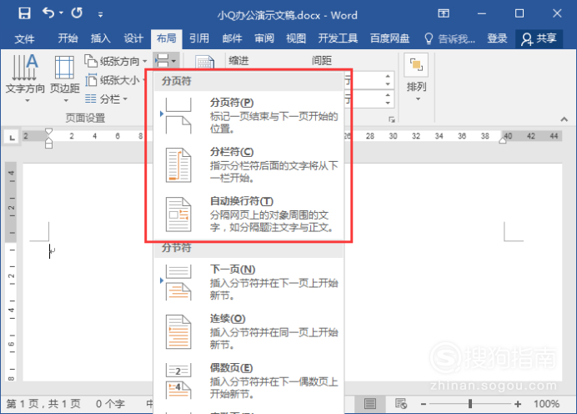Image resolution: width=577 pixels, height=414 pixels.
Task: Collapse the ribbon with the chevron
Action: click(564, 119)
